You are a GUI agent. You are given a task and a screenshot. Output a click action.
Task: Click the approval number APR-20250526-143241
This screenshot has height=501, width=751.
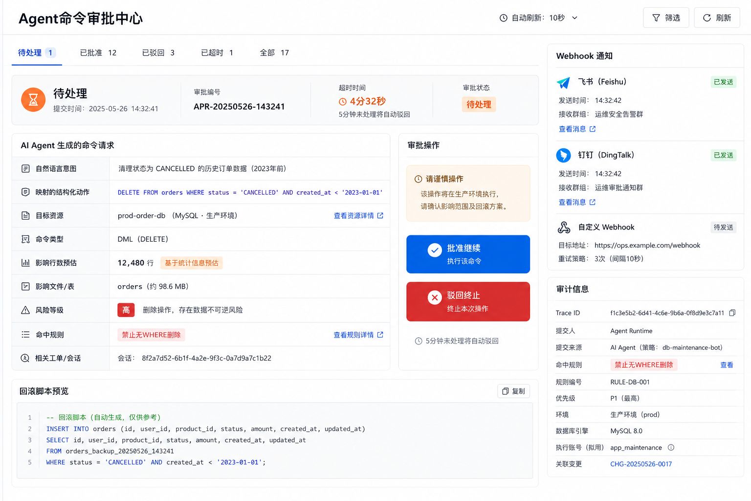(x=239, y=107)
